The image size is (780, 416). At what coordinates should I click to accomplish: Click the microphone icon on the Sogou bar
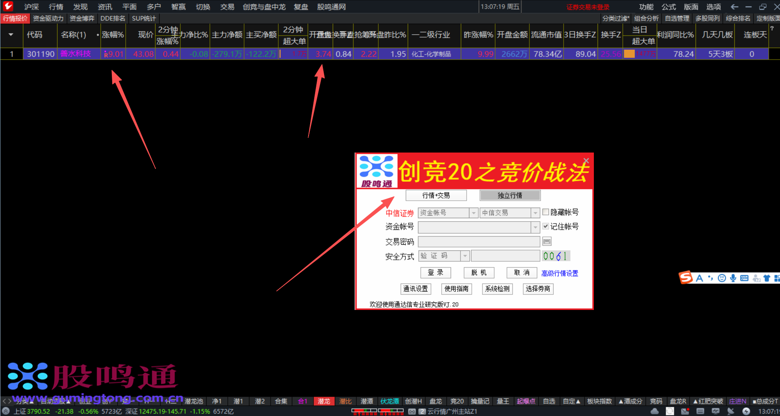tap(733, 278)
